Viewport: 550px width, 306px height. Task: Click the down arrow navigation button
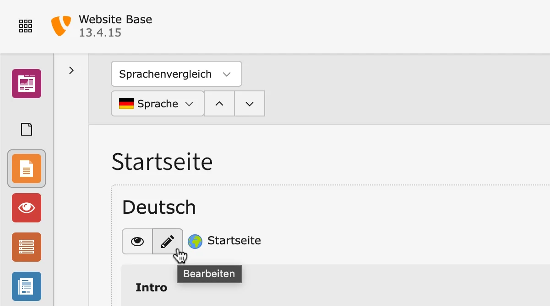click(x=250, y=103)
